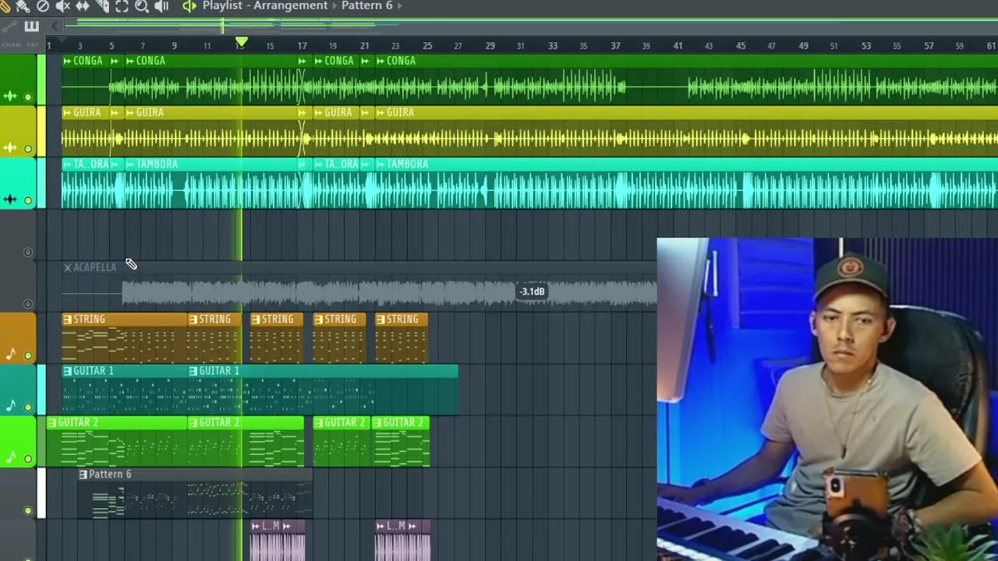Viewport: 998px width, 561px height.
Task: Select the Pattern 6 clip title
Action: coord(110,475)
